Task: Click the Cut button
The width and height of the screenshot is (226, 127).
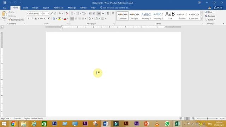Action: click(x=11, y=12)
